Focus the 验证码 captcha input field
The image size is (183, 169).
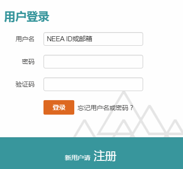(93, 84)
